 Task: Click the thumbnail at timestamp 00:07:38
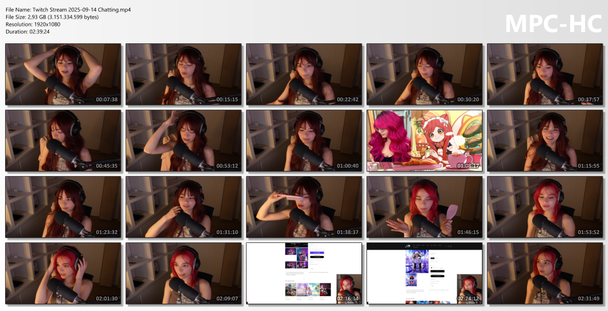pos(63,74)
